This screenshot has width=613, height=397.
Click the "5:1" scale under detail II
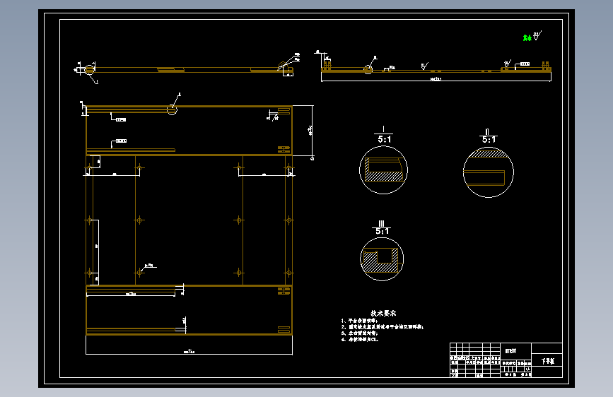click(489, 140)
